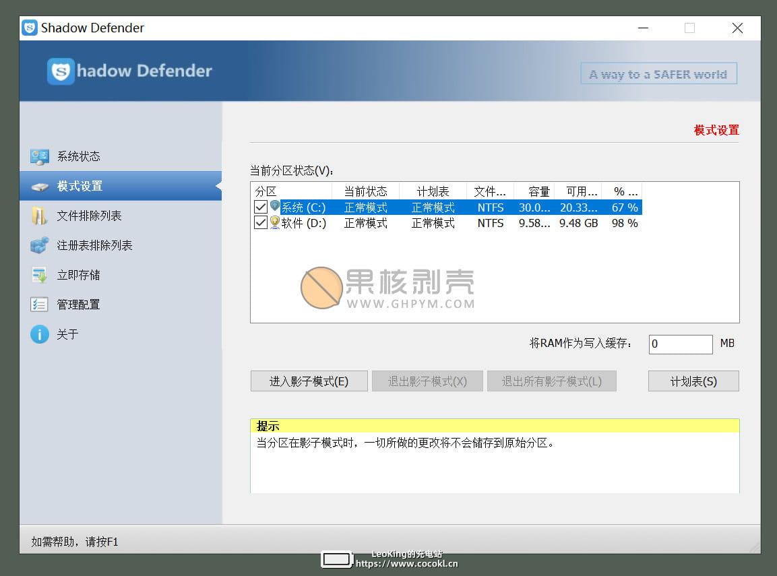The width and height of the screenshot is (777, 576).
Task: Click the Shadow Defender title bar icon
Action: 30,28
